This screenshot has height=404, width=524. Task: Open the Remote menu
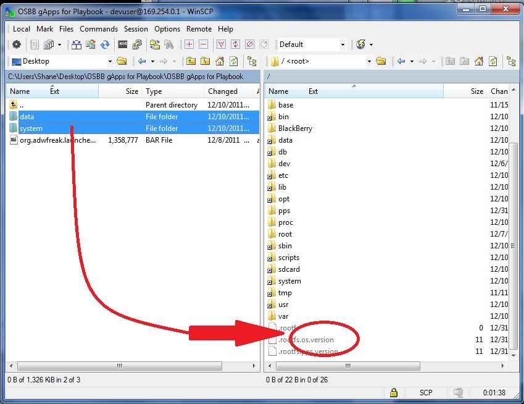199,29
